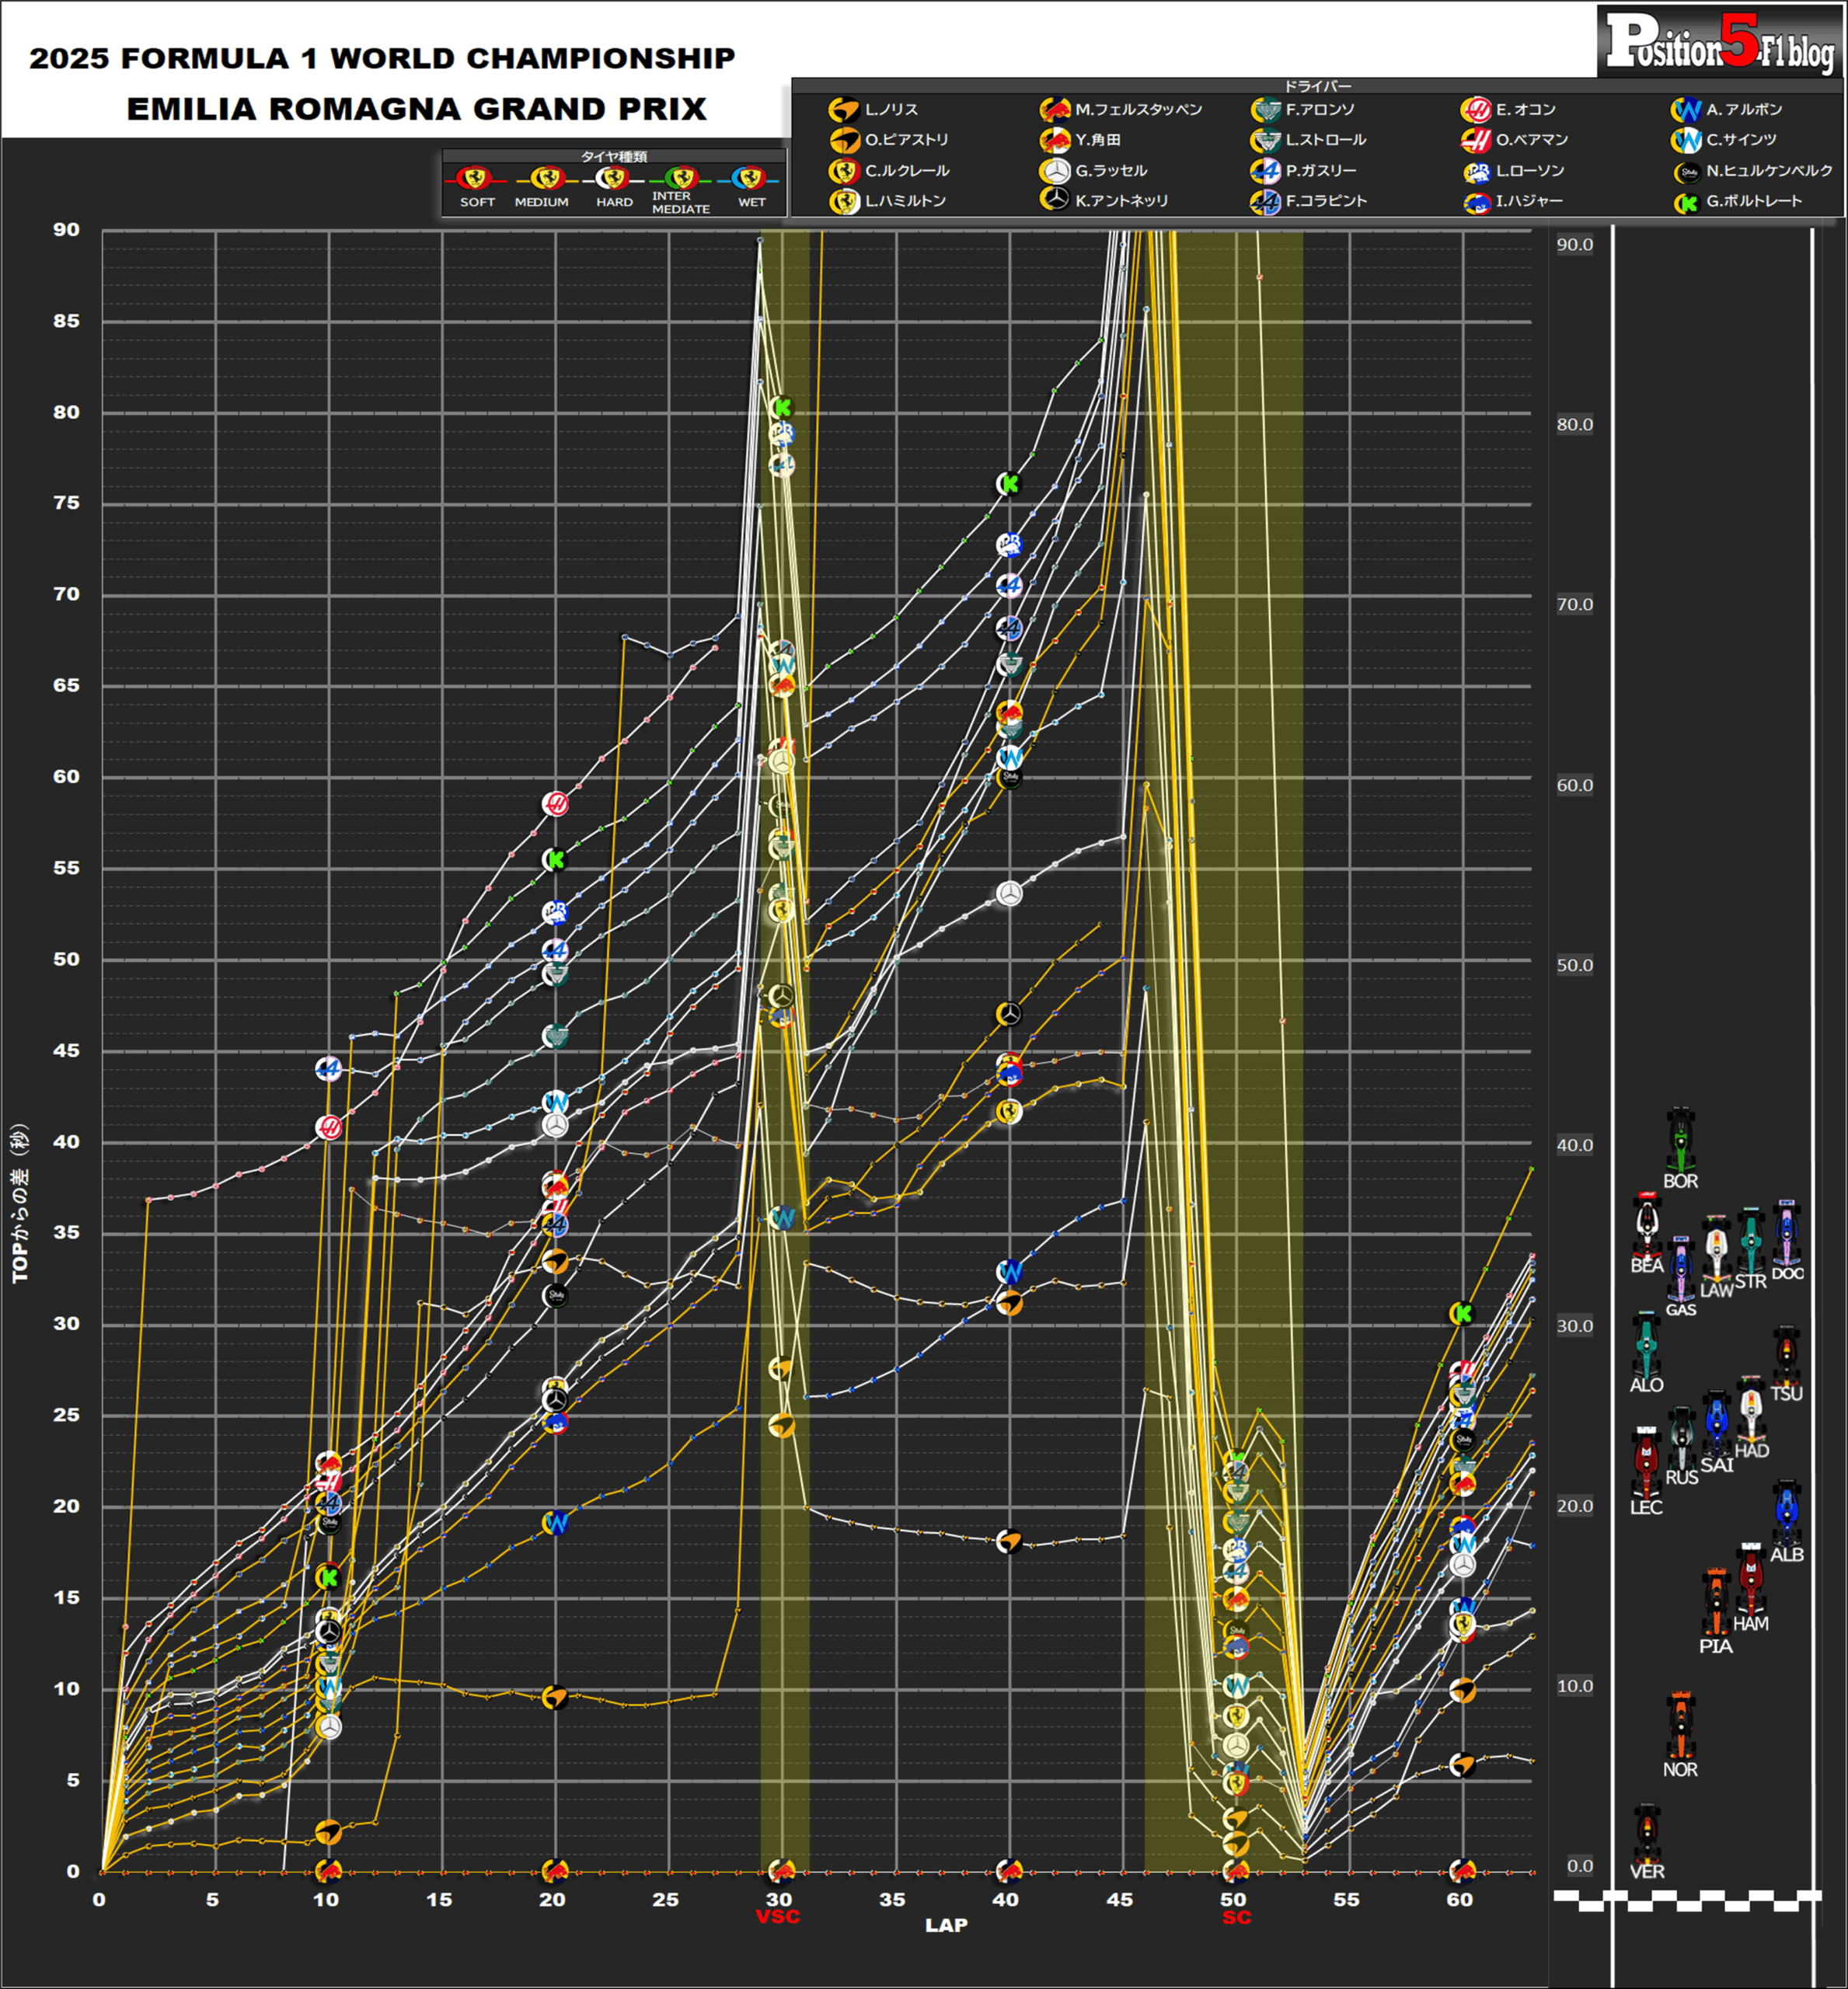Select the BEA car icon

[1647, 1226]
